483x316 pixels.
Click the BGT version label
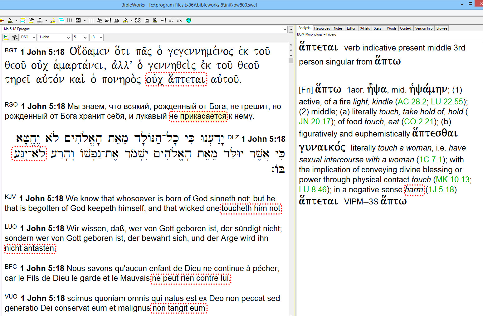click(x=11, y=50)
